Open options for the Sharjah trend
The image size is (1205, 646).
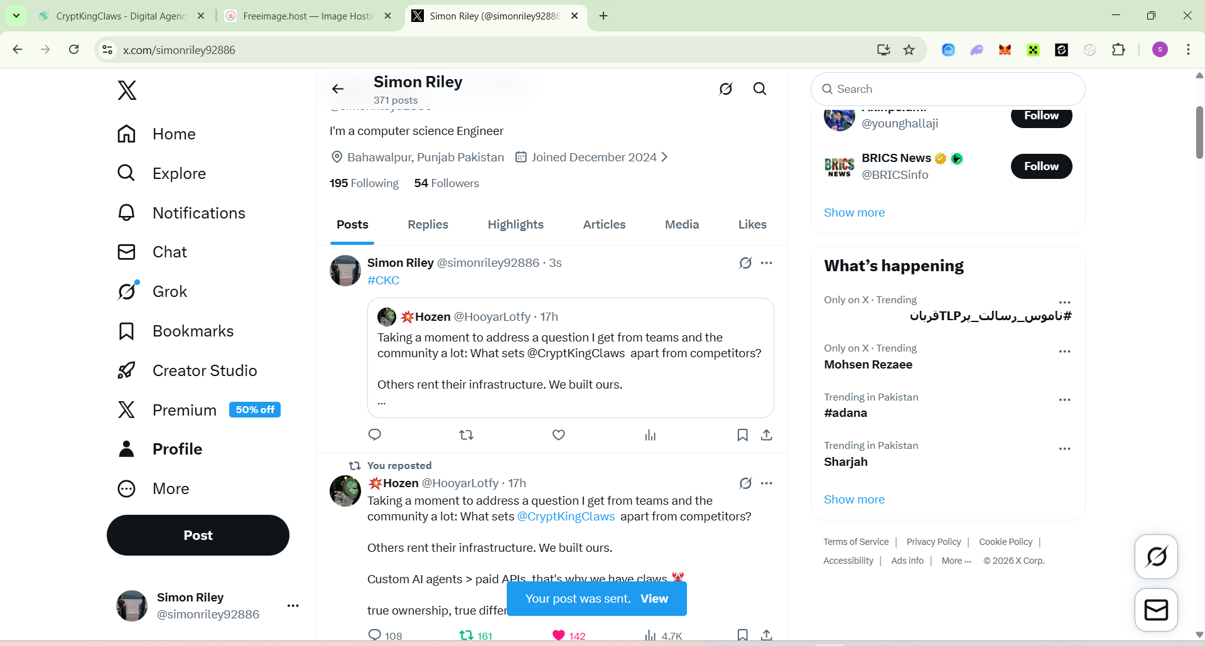(x=1064, y=449)
